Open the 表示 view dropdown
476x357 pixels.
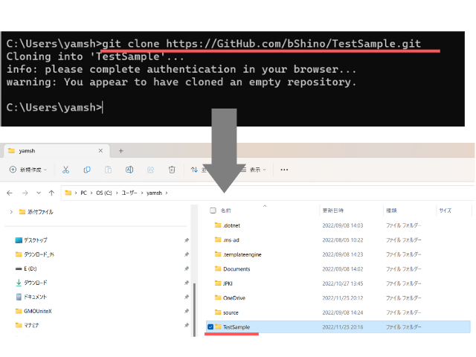pos(254,170)
